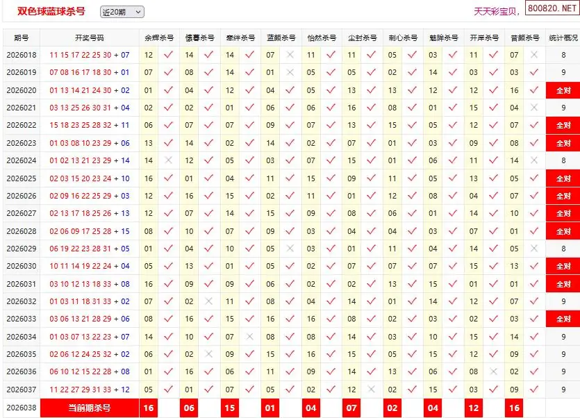Click gray X in 蓝颜杀号 for 2026018
Image resolution: width=580 pixels, height=418 pixels.
coord(290,55)
